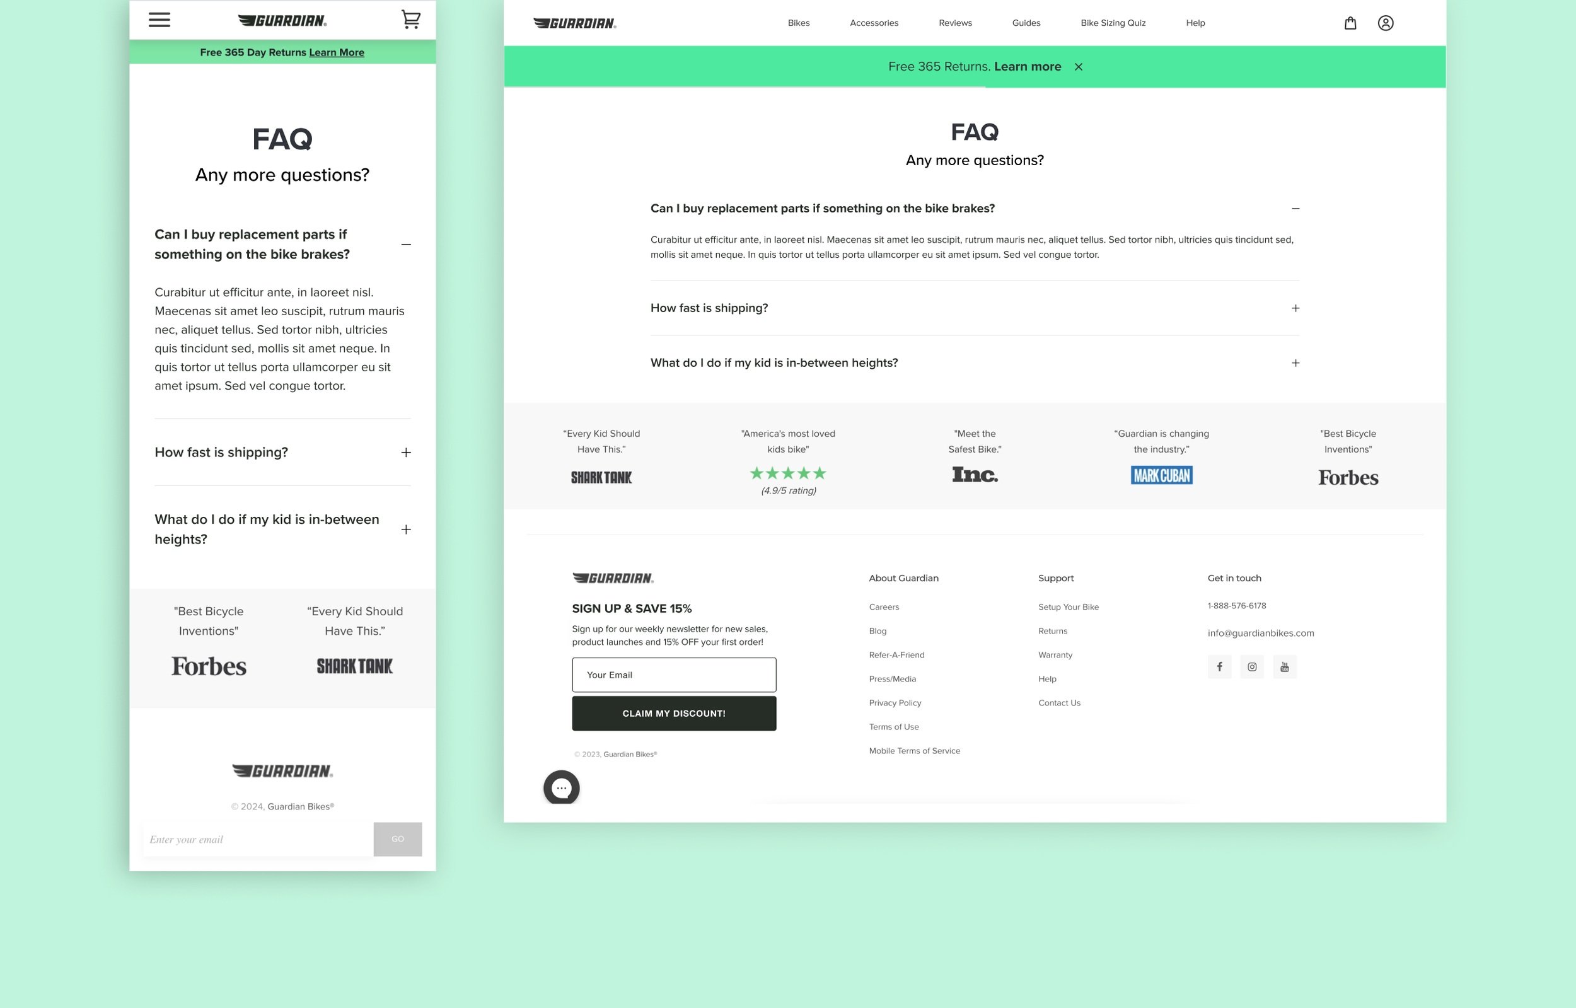The height and width of the screenshot is (1008, 1576).
Task: Expand desktop 'How fast is shipping?' question
Action: tap(1295, 308)
